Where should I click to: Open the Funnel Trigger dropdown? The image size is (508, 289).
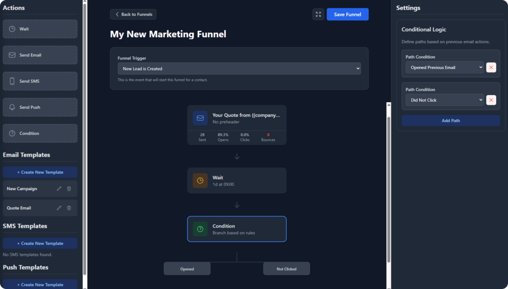[239, 68]
